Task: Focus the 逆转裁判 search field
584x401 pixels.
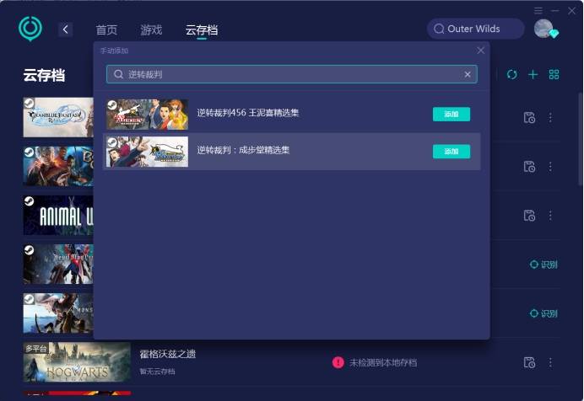Action: click(292, 74)
